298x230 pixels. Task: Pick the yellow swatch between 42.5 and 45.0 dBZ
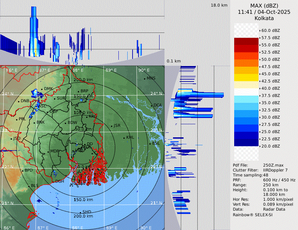click(246, 78)
